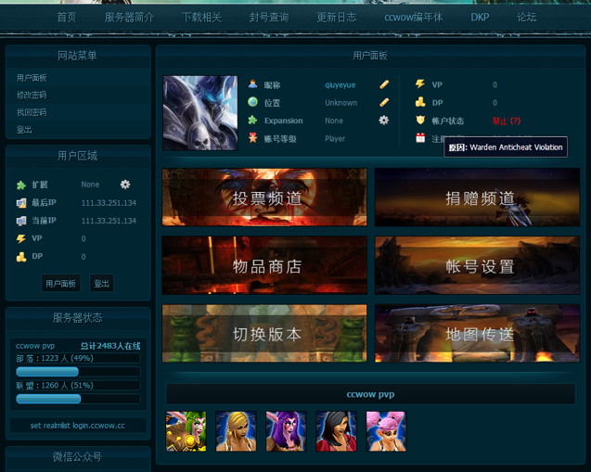This screenshot has height=472, width=591.
Task: Click the ccwow pvp realm header bar
Action: coord(370,394)
